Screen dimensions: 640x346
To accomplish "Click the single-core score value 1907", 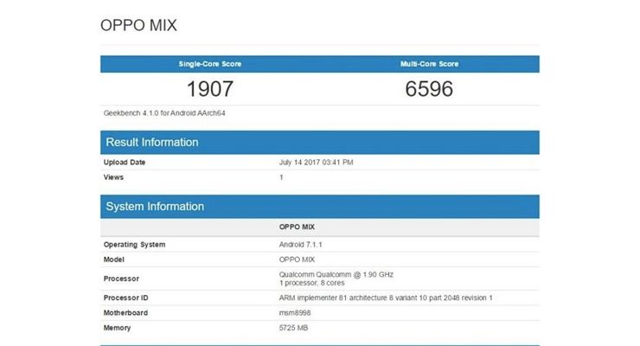I will pyautogui.click(x=209, y=88).
